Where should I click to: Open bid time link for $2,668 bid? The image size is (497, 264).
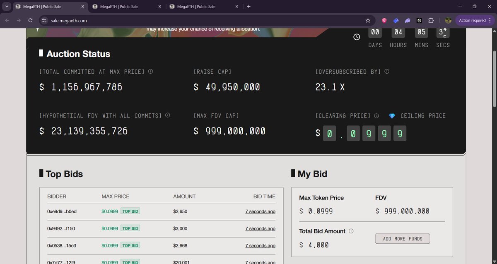(x=260, y=246)
